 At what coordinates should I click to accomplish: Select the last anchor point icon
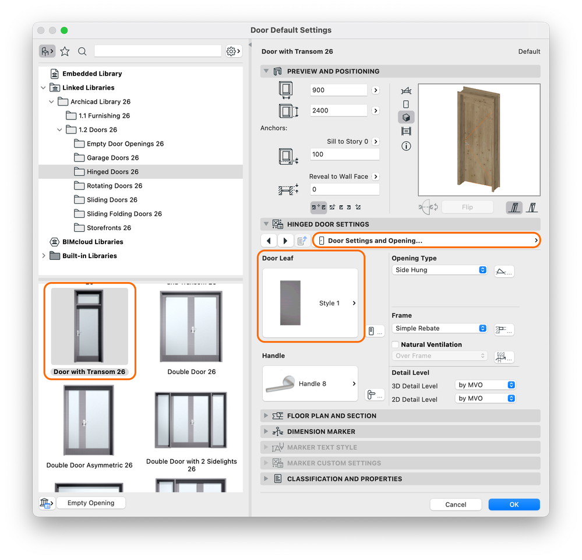pyautogui.click(x=358, y=207)
